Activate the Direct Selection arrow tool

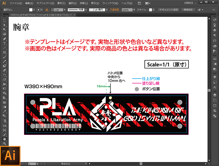tap(4, 25)
